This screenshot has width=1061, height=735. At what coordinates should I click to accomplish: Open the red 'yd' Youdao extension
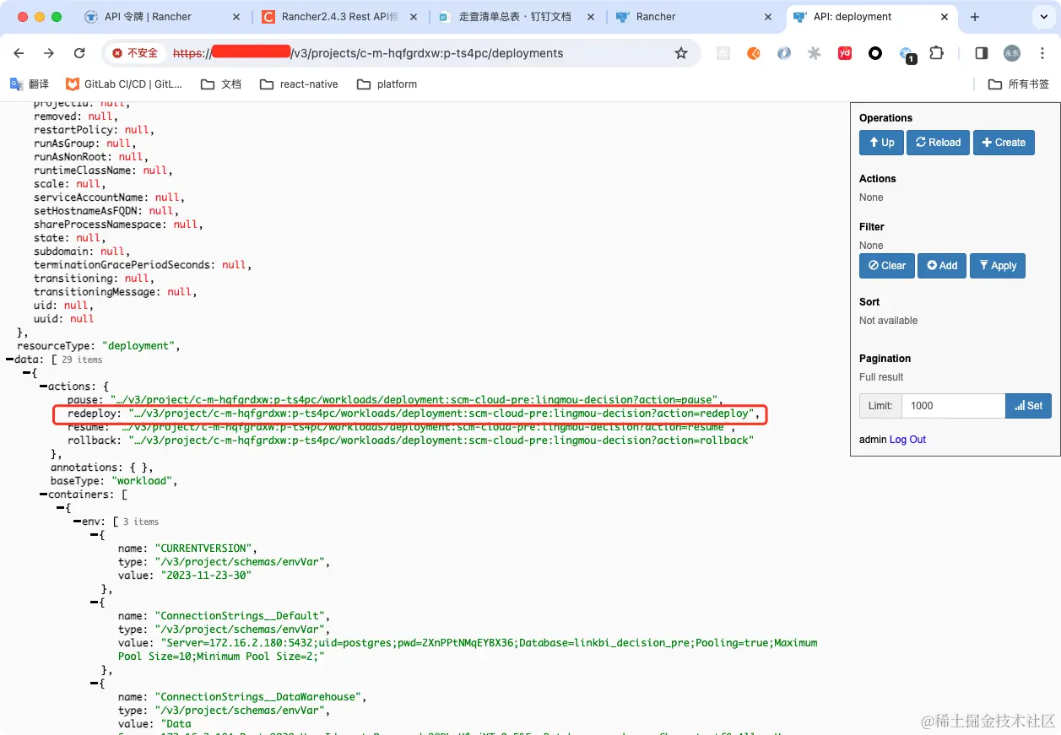[845, 53]
